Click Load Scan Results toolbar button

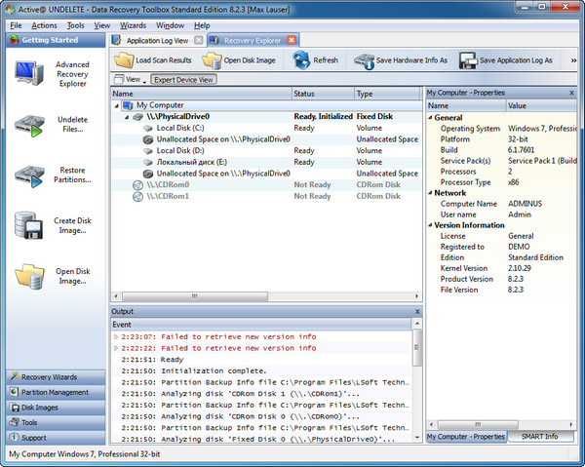coord(152,60)
